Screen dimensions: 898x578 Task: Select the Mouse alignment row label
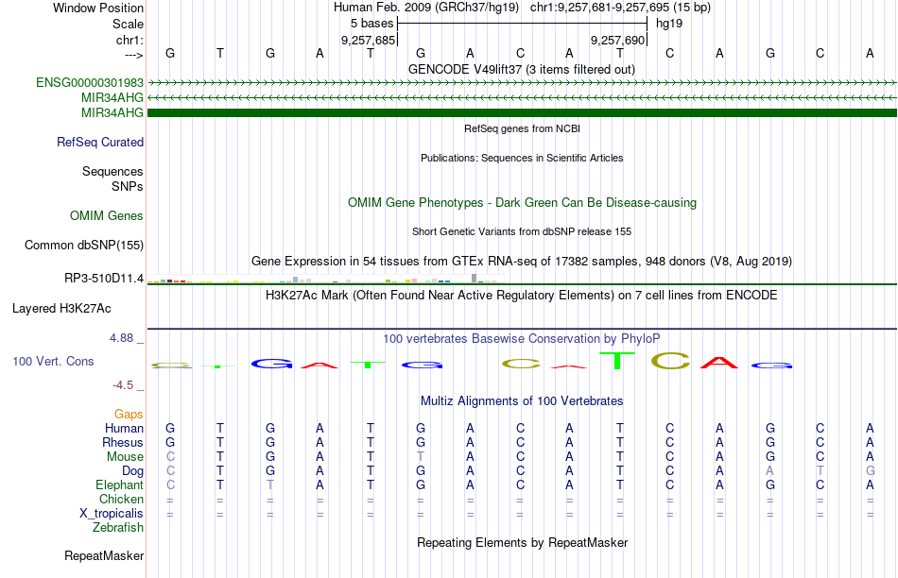125,457
